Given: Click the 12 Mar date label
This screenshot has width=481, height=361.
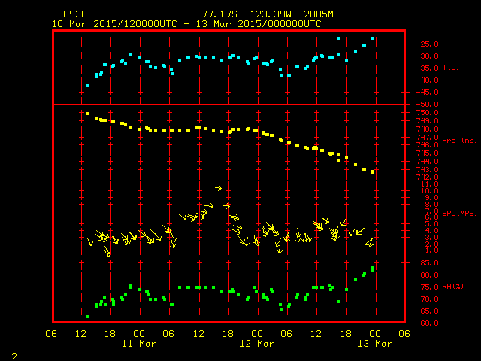Looking at the screenshot, I should click(x=257, y=344).
